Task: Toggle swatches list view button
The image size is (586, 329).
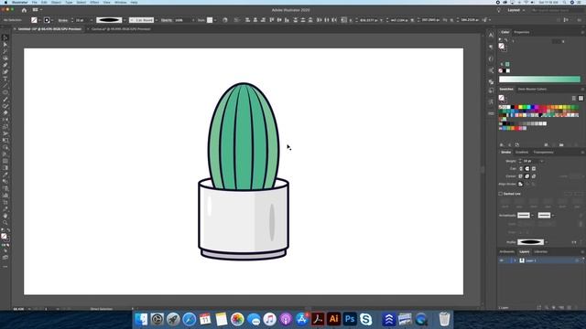Action: click(x=574, y=98)
